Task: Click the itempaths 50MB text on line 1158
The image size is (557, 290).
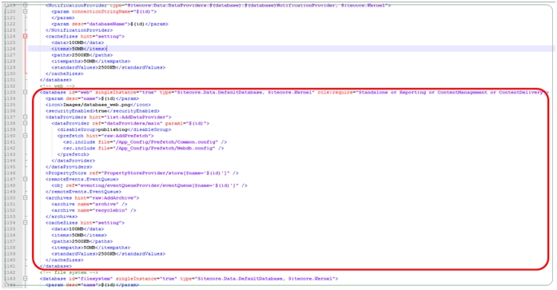Action: coord(91,248)
